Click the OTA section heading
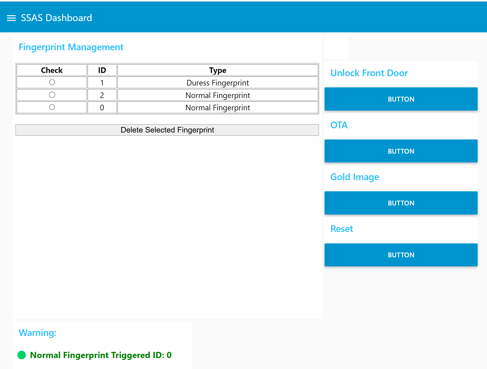This screenshot has height=369, width=487. tap(339, 125)
